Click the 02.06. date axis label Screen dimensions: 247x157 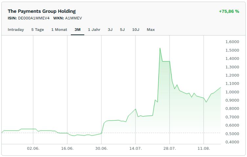(x=33, y=148)
